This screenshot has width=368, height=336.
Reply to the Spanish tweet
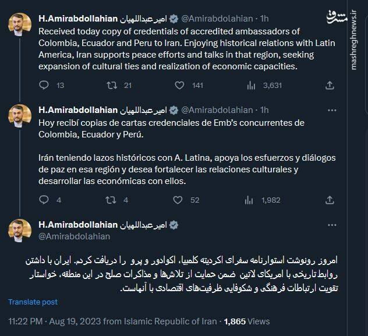pos(44,200)
